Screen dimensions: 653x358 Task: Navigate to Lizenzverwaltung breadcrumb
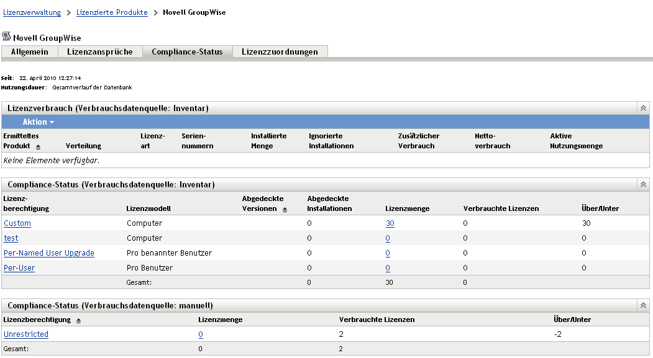click(32, 12)
